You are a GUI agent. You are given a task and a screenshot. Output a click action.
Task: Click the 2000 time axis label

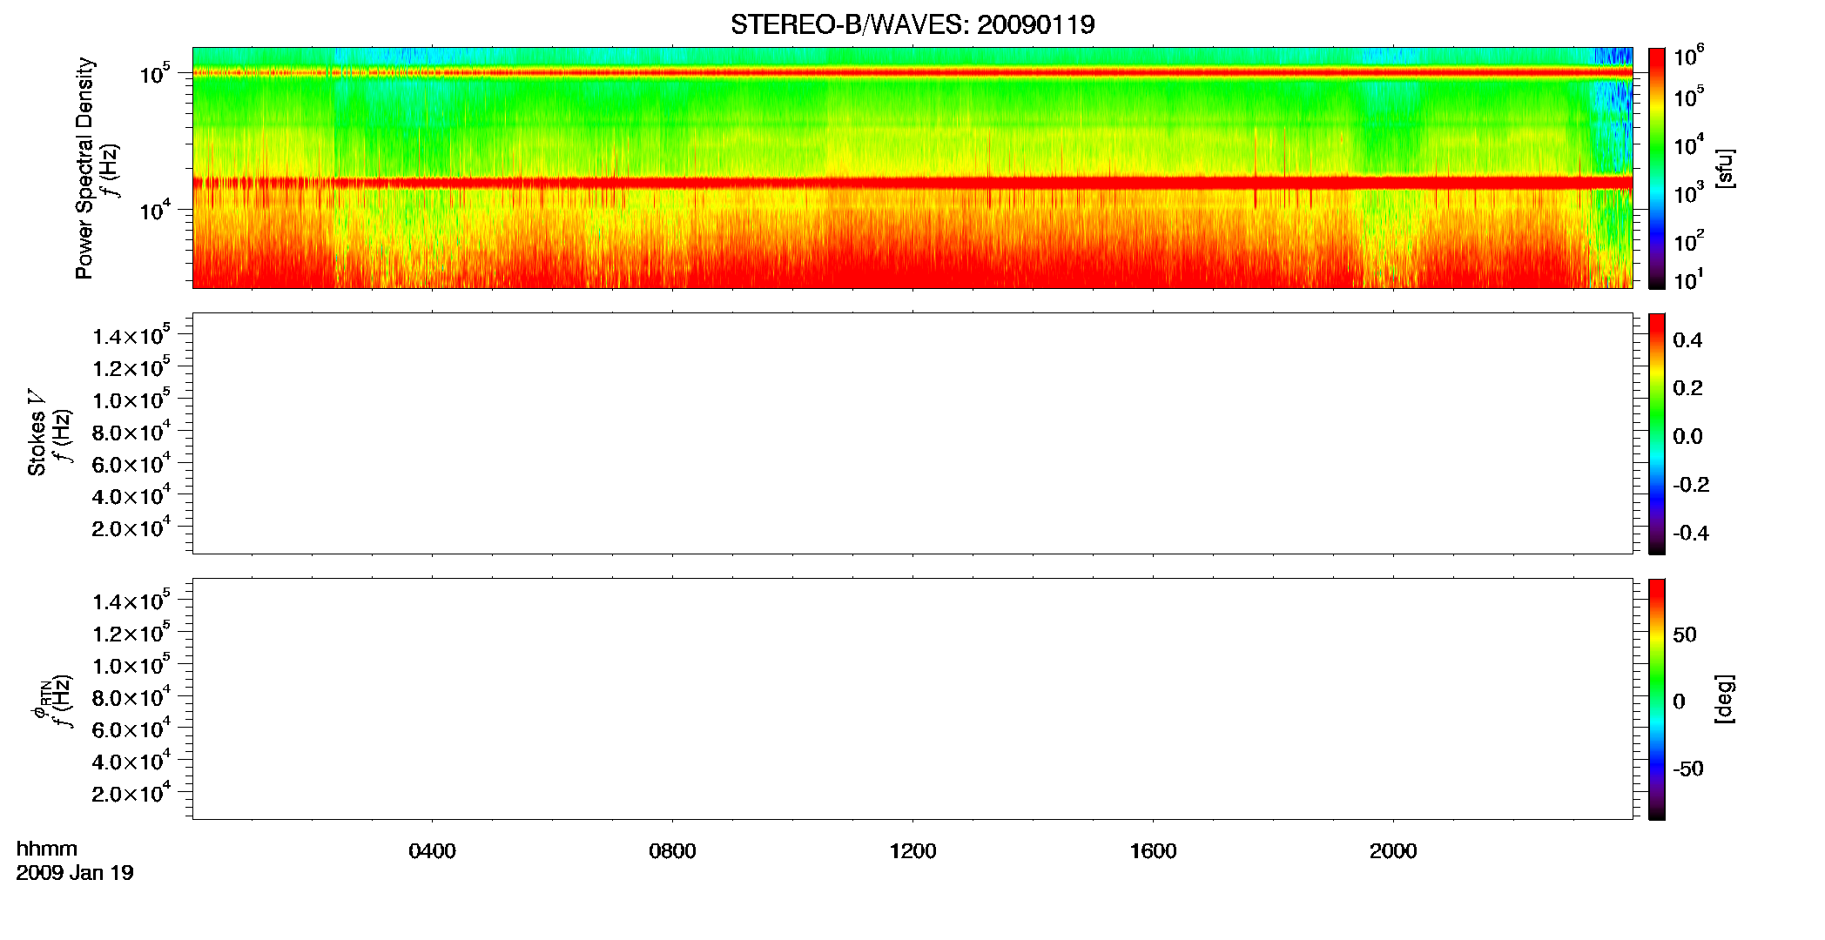(1393, 851)
